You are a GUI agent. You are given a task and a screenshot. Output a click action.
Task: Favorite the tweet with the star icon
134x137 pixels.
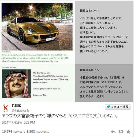[x=128, y=132]
